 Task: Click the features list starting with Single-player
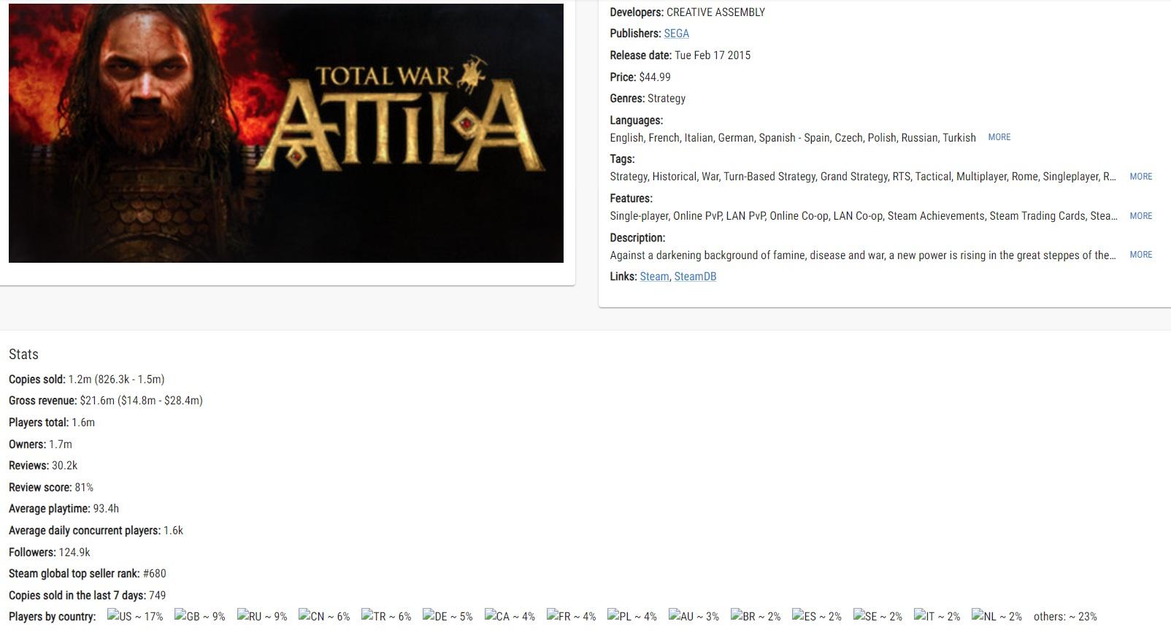click(864, 216)
